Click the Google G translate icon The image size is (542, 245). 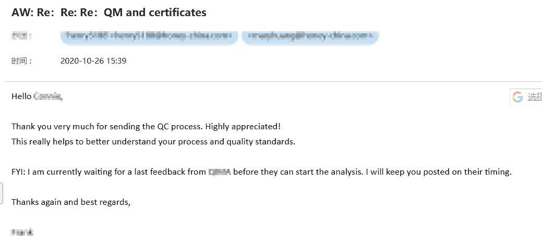click(517, 97)
